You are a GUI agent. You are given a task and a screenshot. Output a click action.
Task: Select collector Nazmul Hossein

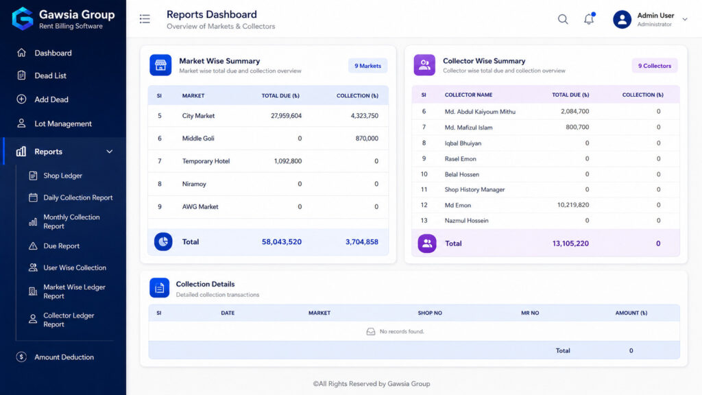[x=466, y=220]
